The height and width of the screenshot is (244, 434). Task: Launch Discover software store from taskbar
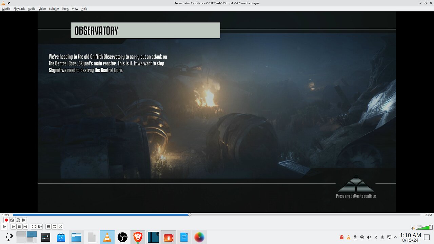[x=61, y=237]
